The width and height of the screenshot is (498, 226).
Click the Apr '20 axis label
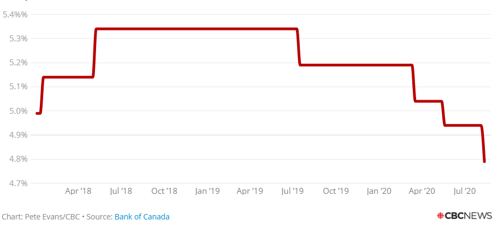(x=422, y=191)
